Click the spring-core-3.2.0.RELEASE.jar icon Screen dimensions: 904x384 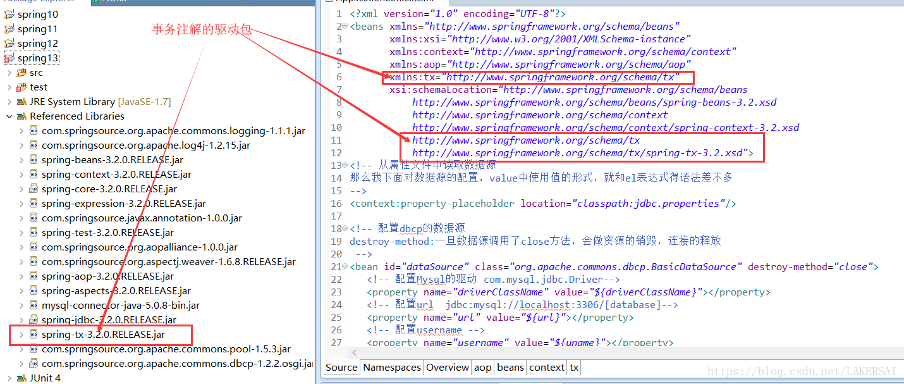coord(34,189)
